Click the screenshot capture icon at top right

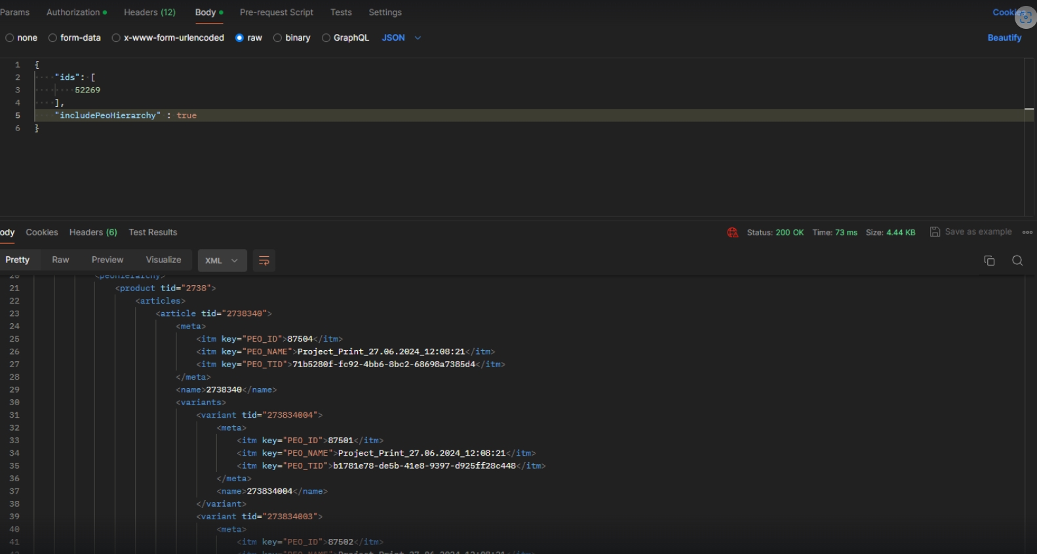[x=1025, y=18]
